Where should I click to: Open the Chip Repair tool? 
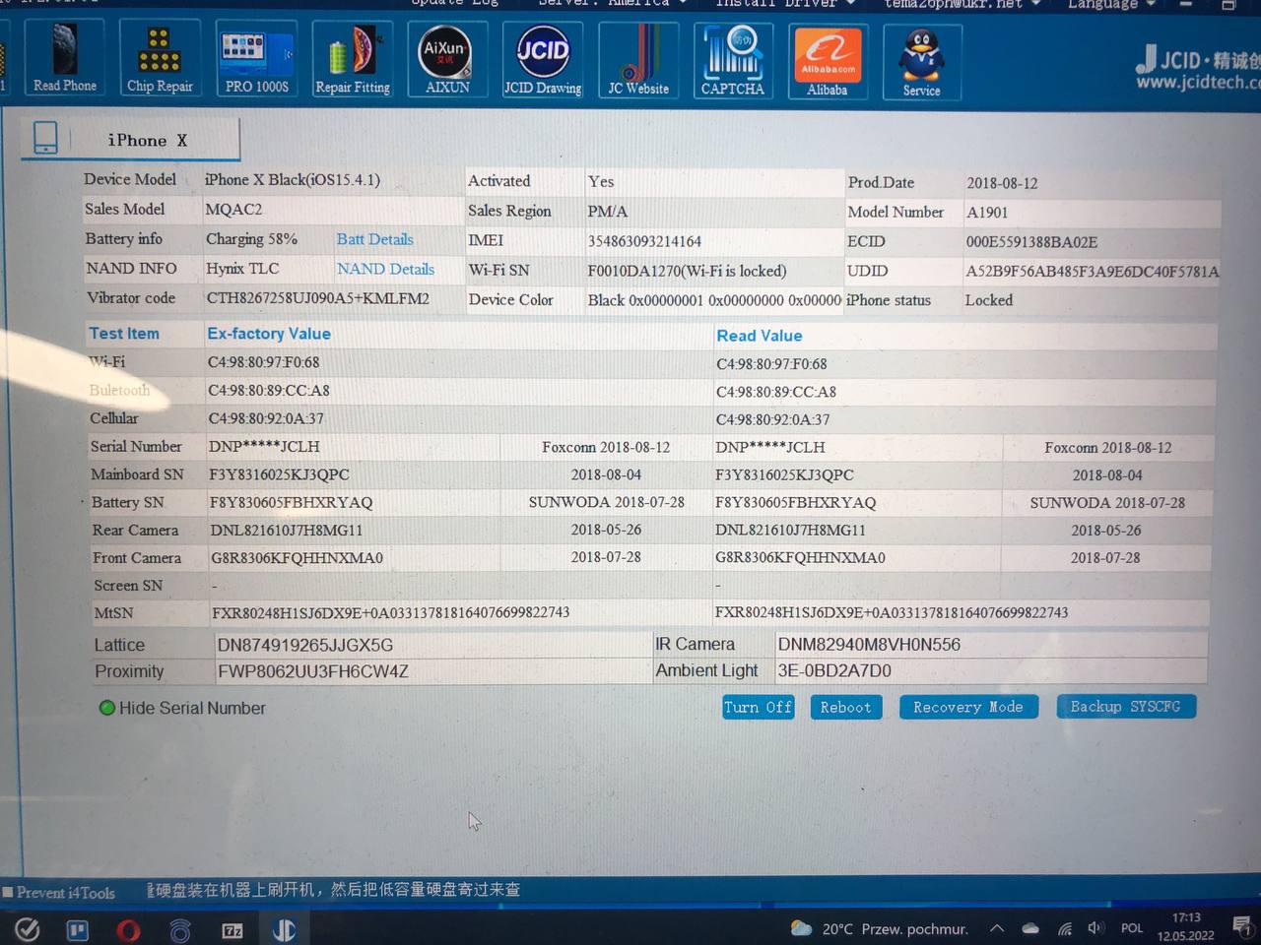click(160, 59)
